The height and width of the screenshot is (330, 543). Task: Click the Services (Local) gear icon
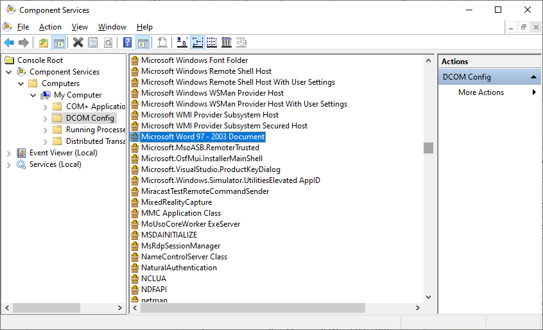pyautogui.click(x=21, y=164)
